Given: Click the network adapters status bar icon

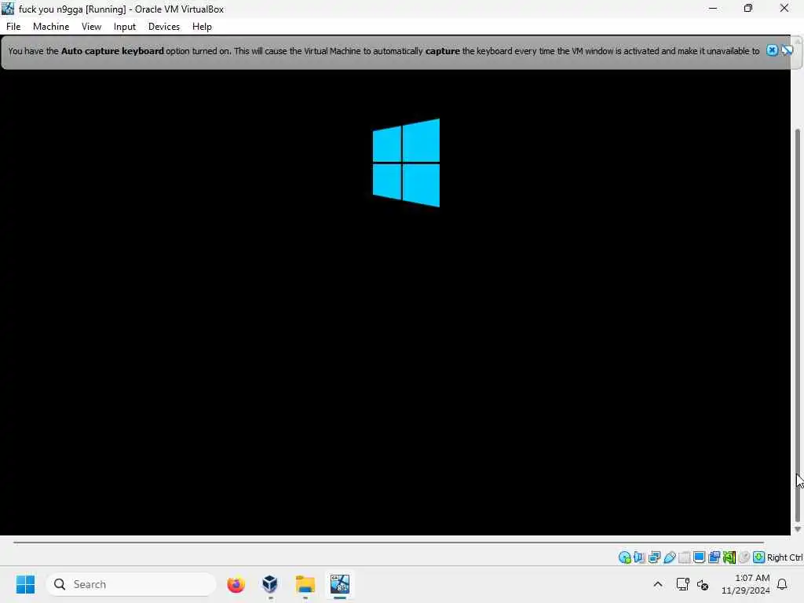Looking at the screenshot, I should 654,557.
